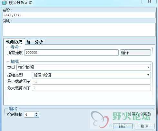Close the 疲劳分析定义 dialog window
Viewport: 158px width, 131px height.
coord(149,2)
